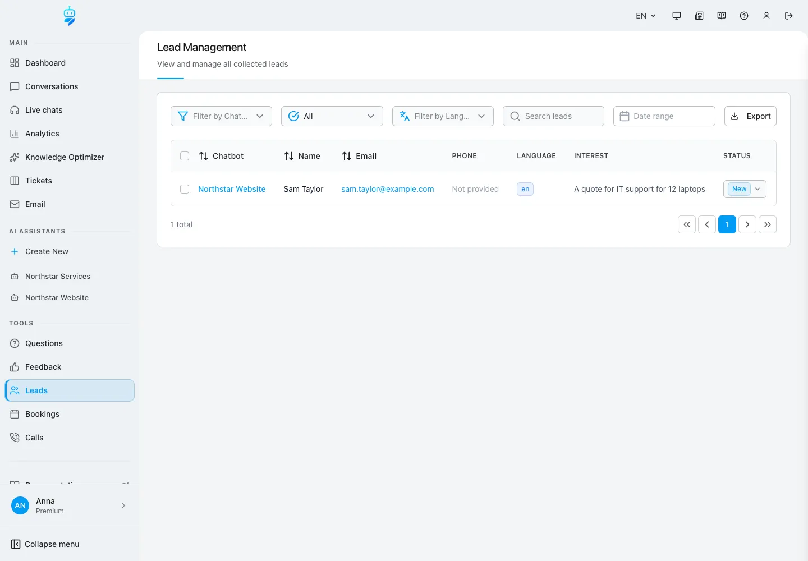
Task: Open the Northstar Website assistant in sidebar
Action: tap(70, 297)
